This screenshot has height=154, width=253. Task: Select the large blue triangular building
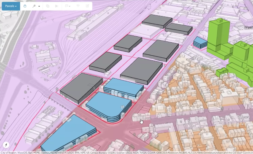click(68, 134)
